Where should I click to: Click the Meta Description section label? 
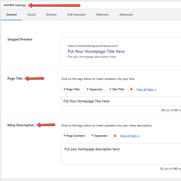(x=21, y=125)
